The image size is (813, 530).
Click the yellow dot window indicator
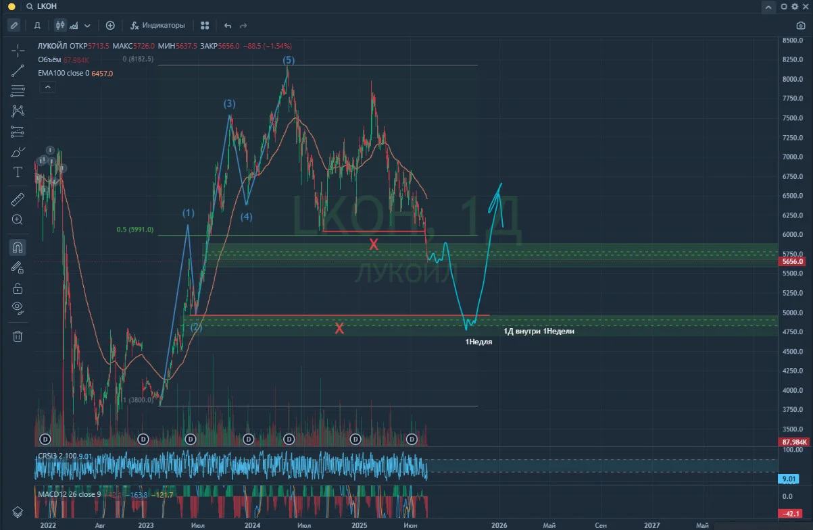(x=11, y=7)
